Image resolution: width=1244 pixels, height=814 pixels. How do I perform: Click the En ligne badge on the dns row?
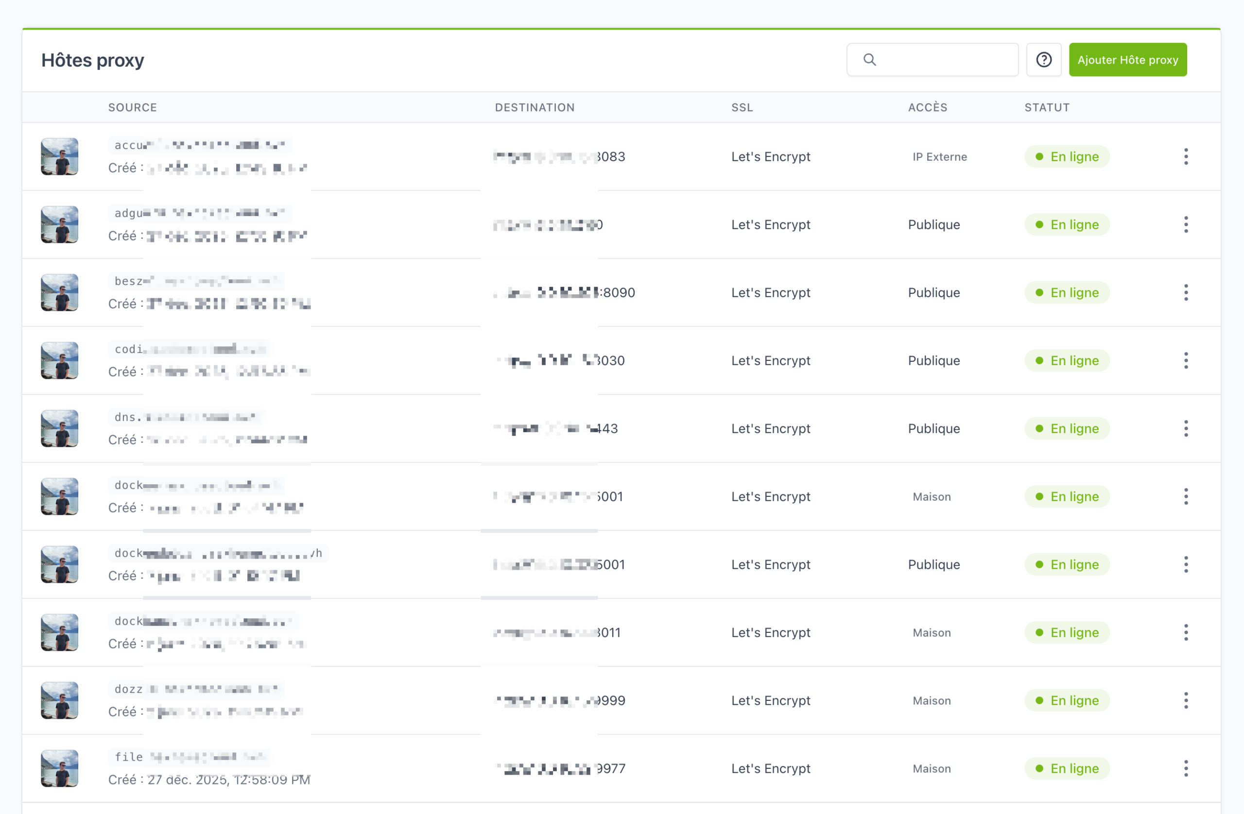(1067, 428)
